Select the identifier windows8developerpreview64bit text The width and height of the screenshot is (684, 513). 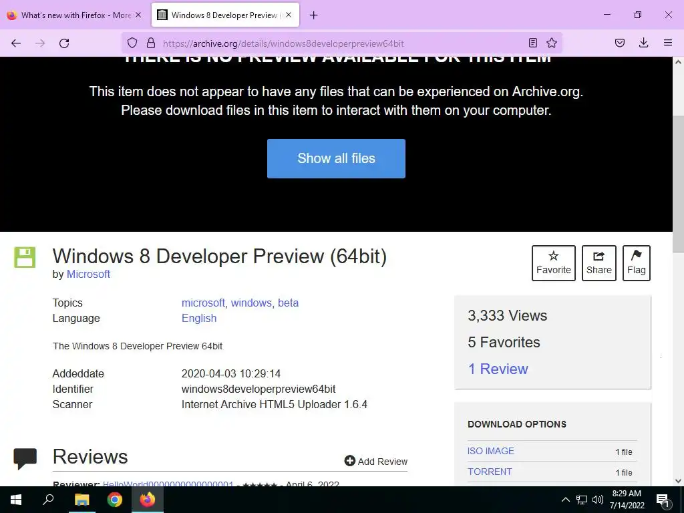click(259, 389)
